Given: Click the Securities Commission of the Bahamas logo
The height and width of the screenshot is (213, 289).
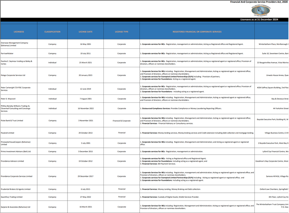Looking at the screenshot, I should (261, 10).
